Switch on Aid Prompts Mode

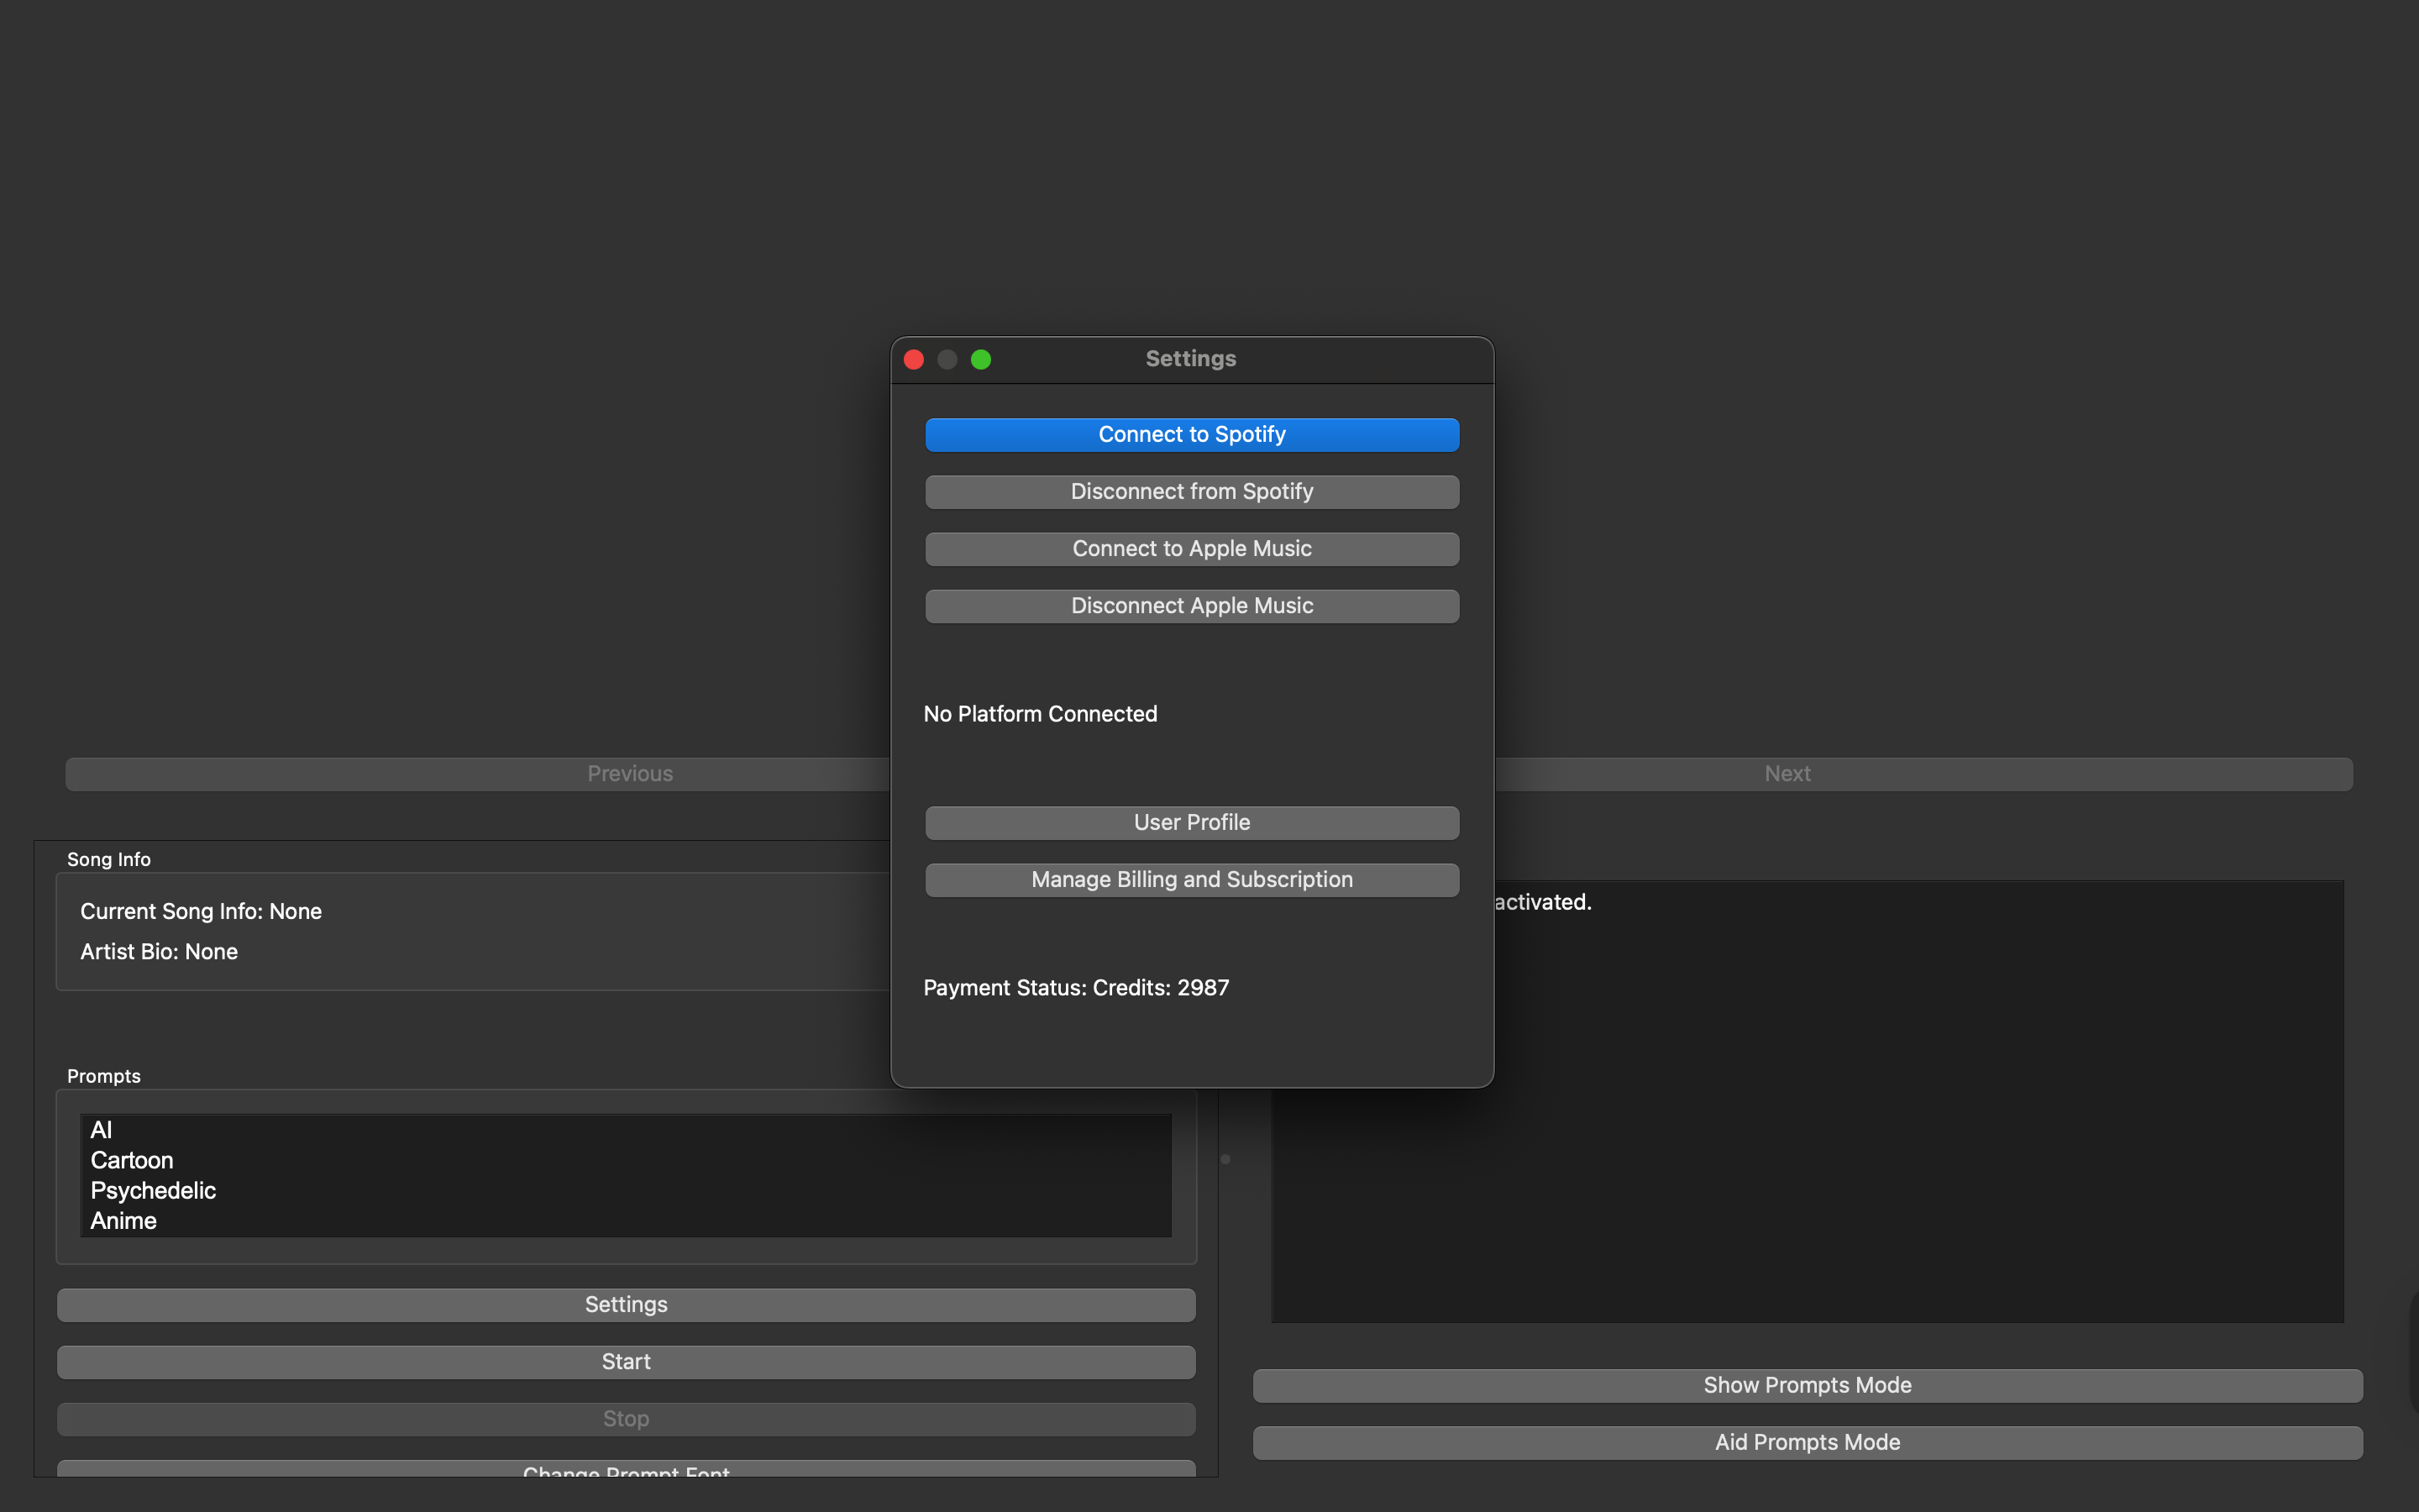click(x=1806, y=1442)
